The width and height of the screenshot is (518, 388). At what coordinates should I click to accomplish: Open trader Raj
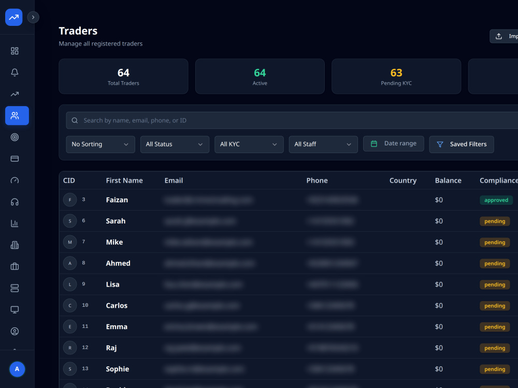[111, 348]
